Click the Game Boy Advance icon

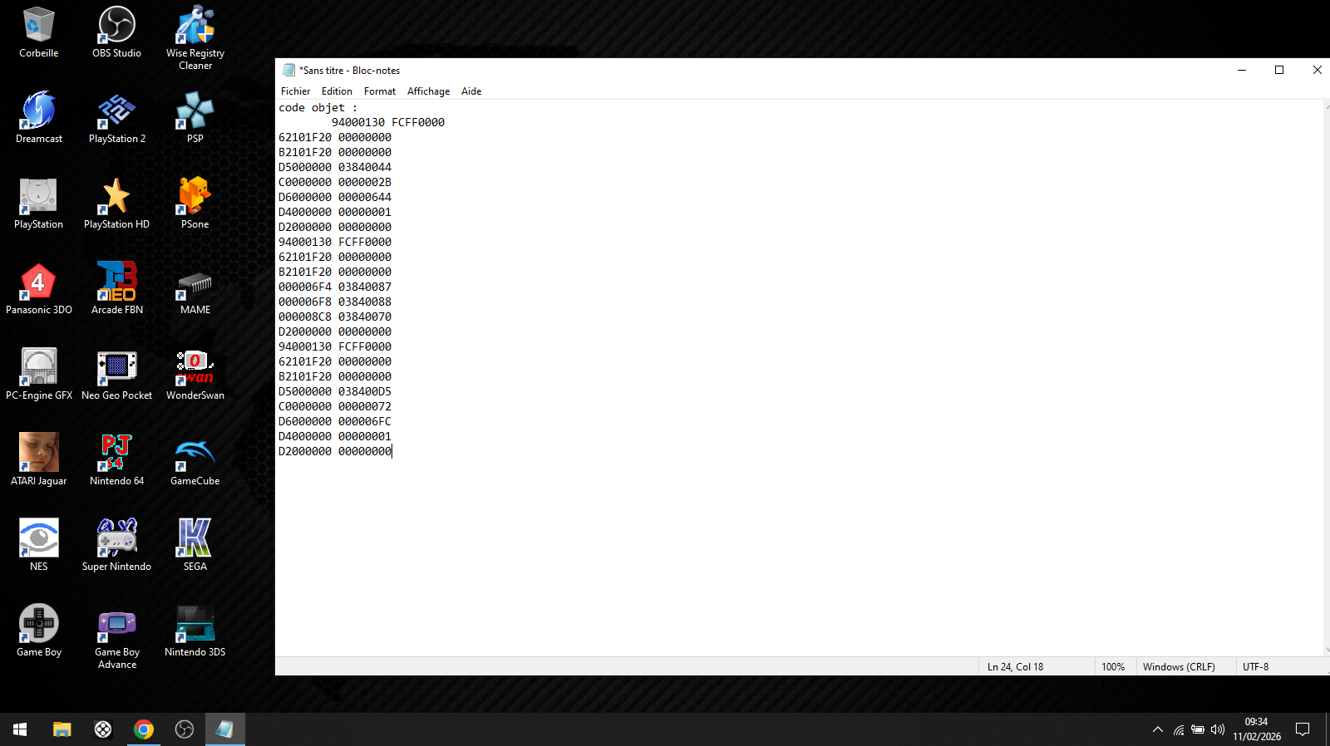[x=116, y=625]
